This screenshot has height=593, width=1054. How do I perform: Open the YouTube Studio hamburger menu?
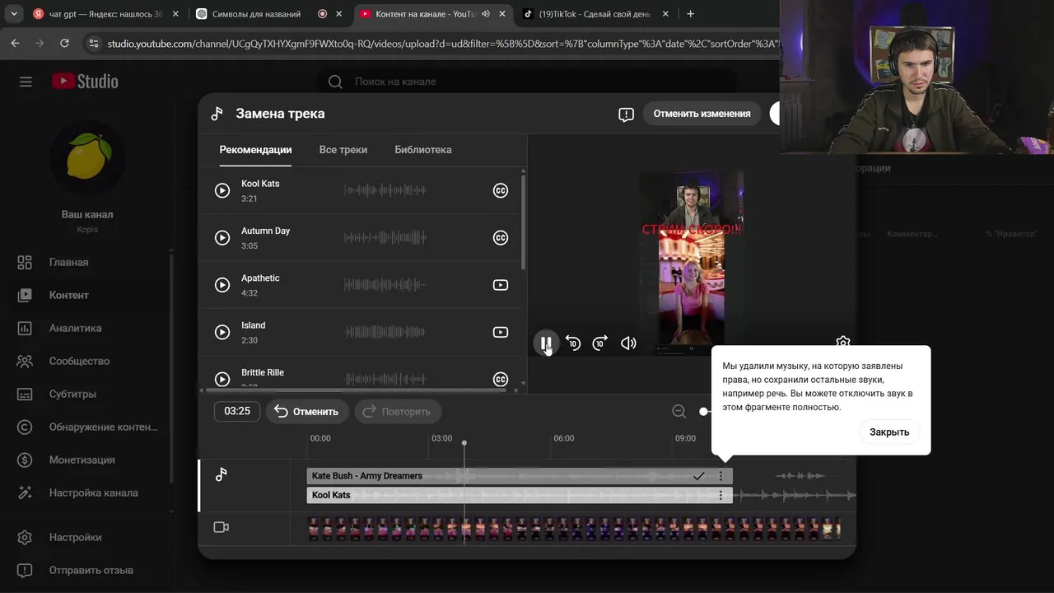pyautogui.click(x=26, y=82)
